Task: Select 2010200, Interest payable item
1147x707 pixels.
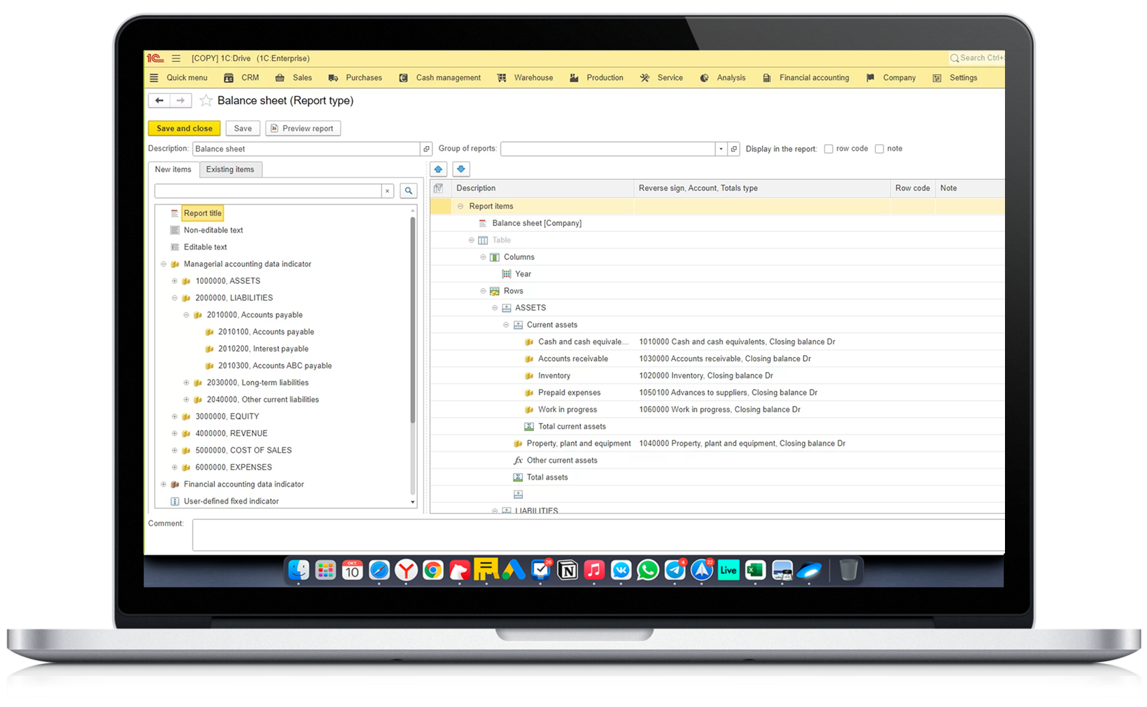Action: 264,349
